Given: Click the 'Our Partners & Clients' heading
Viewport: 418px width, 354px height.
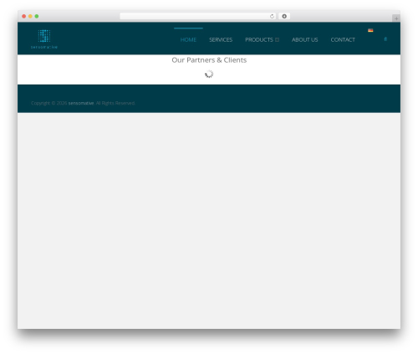Looking at the screenshot, I should point(209,60).
